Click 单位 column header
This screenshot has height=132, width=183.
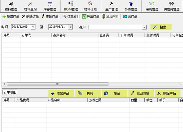coord(151,100)
